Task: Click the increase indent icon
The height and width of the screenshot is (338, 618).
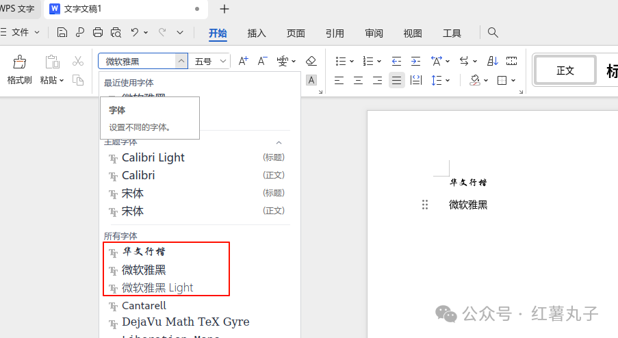Action: point(415,61)
